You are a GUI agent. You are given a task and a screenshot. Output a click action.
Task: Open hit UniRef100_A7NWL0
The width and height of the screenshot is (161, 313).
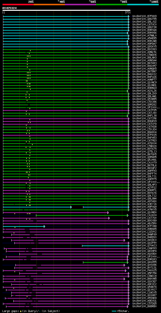coord(144,36)
